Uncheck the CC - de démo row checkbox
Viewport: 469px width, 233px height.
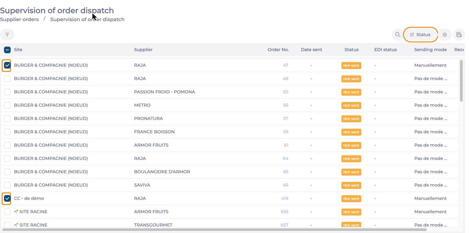pyautogui.click(x=7, y=198)
